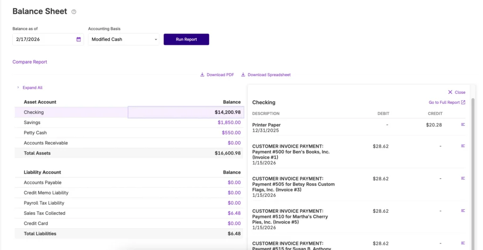The width and height of the screenshot is (483, 250).
Task: Open the Accounting Basis dropdown
Action: point(124,40)
